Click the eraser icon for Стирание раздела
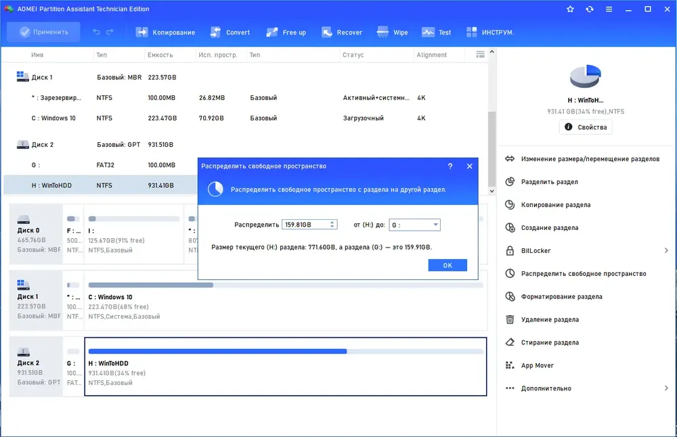The width and height of the screenshot is (677, 437). pyautogui.click(x=510, y=342)
